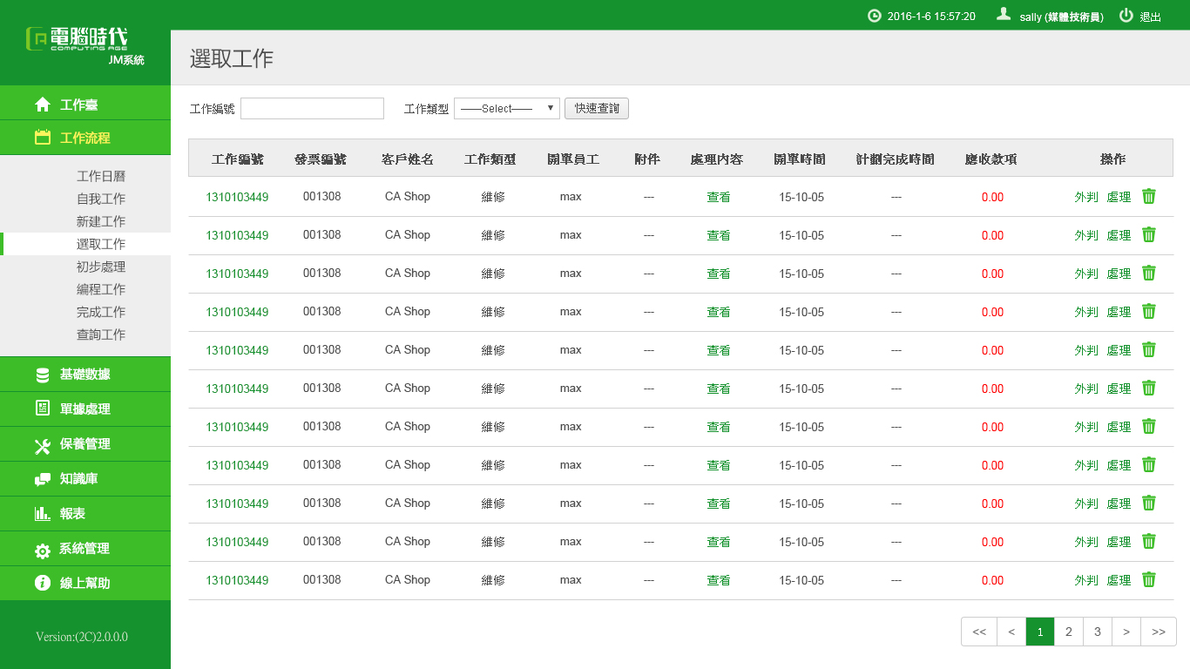Screen dimensions: 1190x669
Task: Click the info icon beside 線上幫助
Action: click(x=42, y=584)
